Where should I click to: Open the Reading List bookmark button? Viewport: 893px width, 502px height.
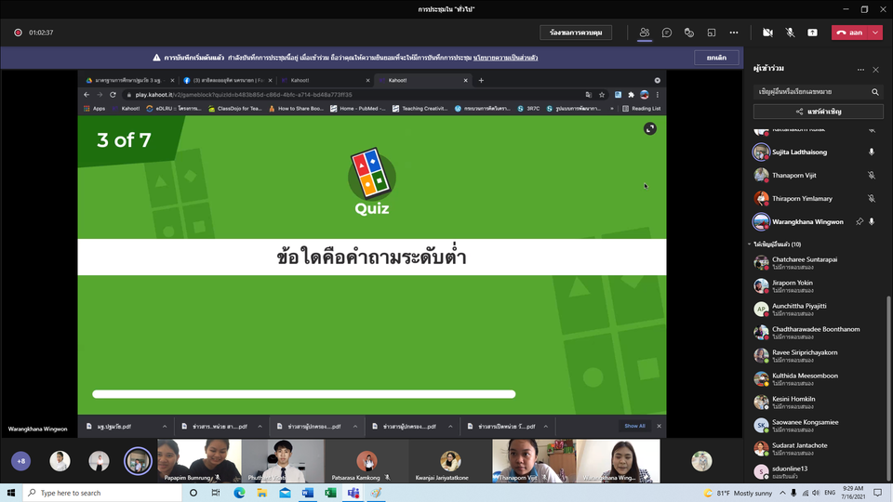(x=642, y=108)
